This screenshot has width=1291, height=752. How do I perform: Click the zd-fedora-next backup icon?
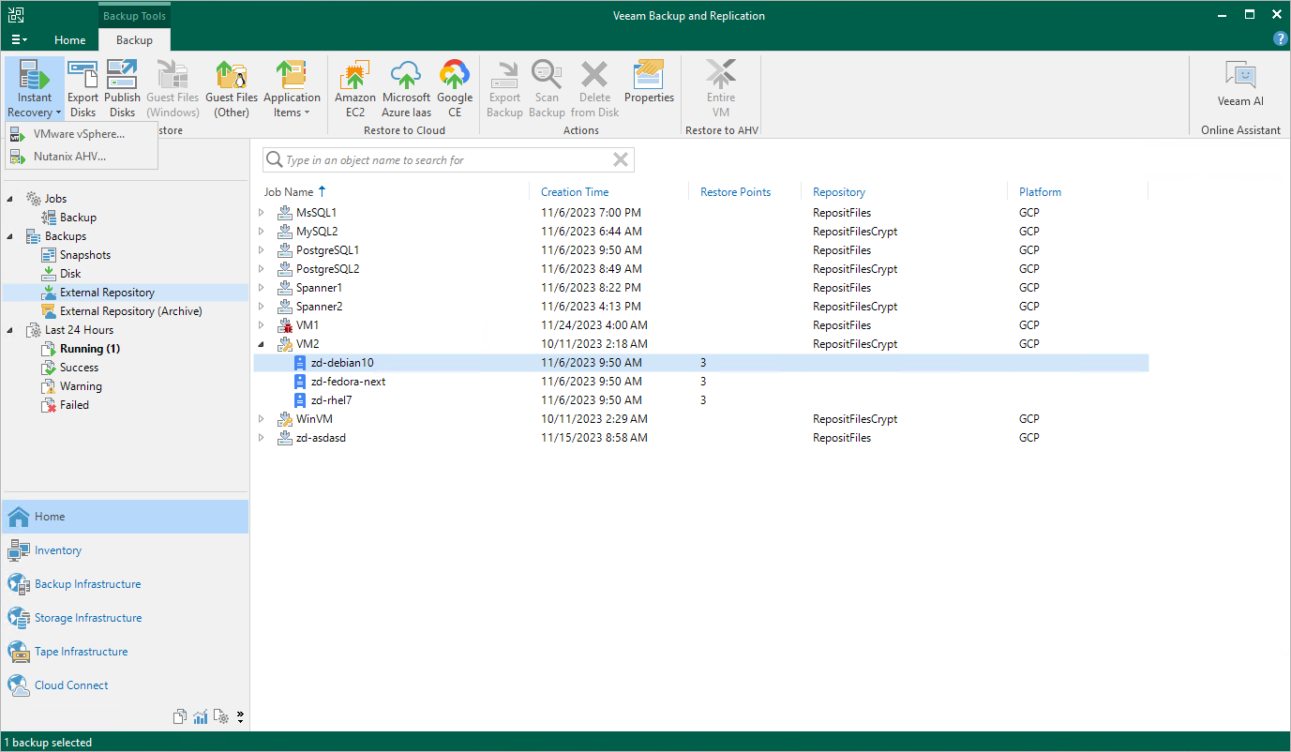point(300,382)
